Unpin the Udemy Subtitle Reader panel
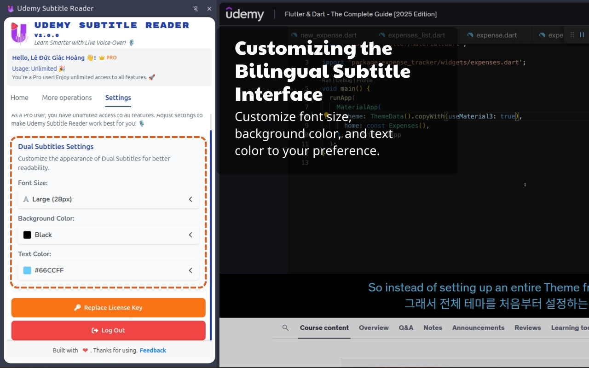The height and width of the screenshot is (368, 589). click(196, 9)
